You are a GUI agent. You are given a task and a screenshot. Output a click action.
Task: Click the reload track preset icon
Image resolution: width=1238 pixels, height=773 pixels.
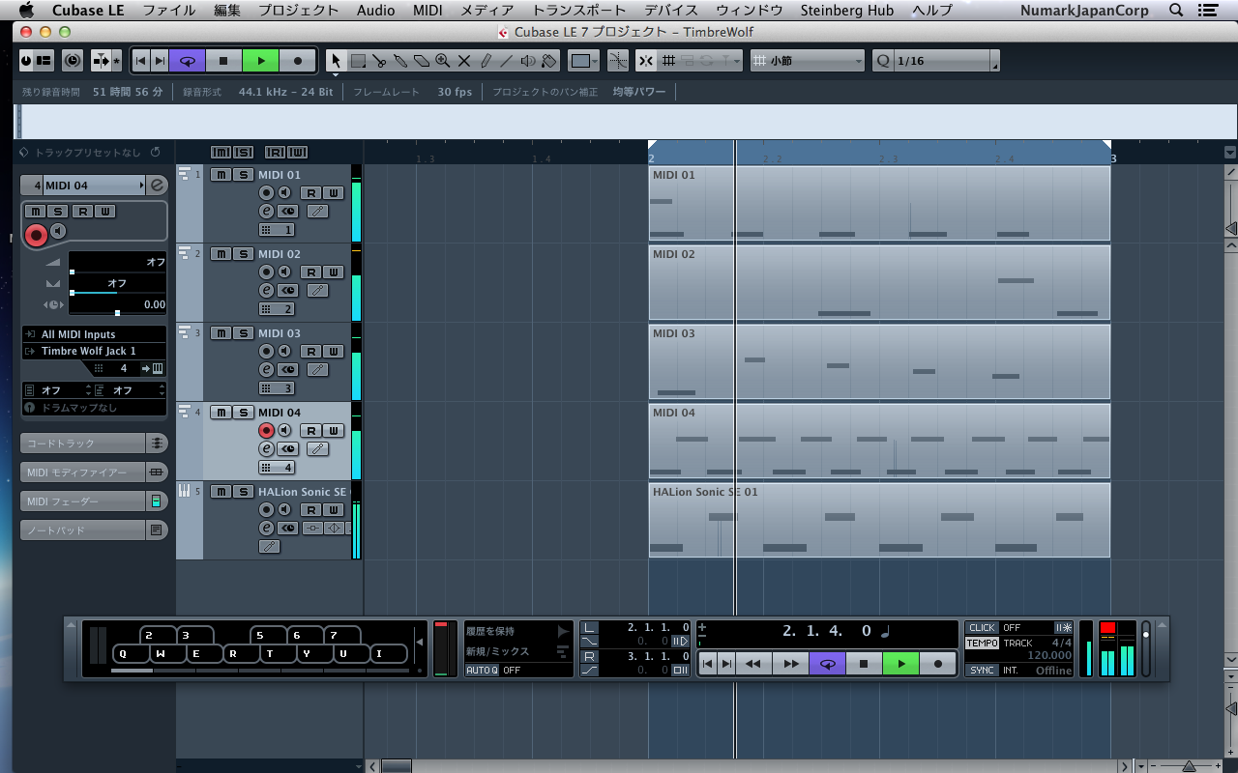(155, 153)
